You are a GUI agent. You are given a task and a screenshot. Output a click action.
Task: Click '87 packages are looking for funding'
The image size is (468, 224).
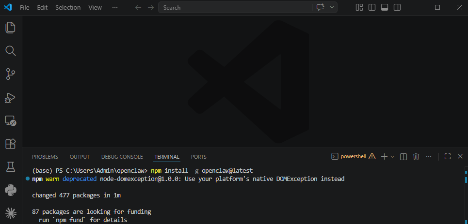pos(92,212)
